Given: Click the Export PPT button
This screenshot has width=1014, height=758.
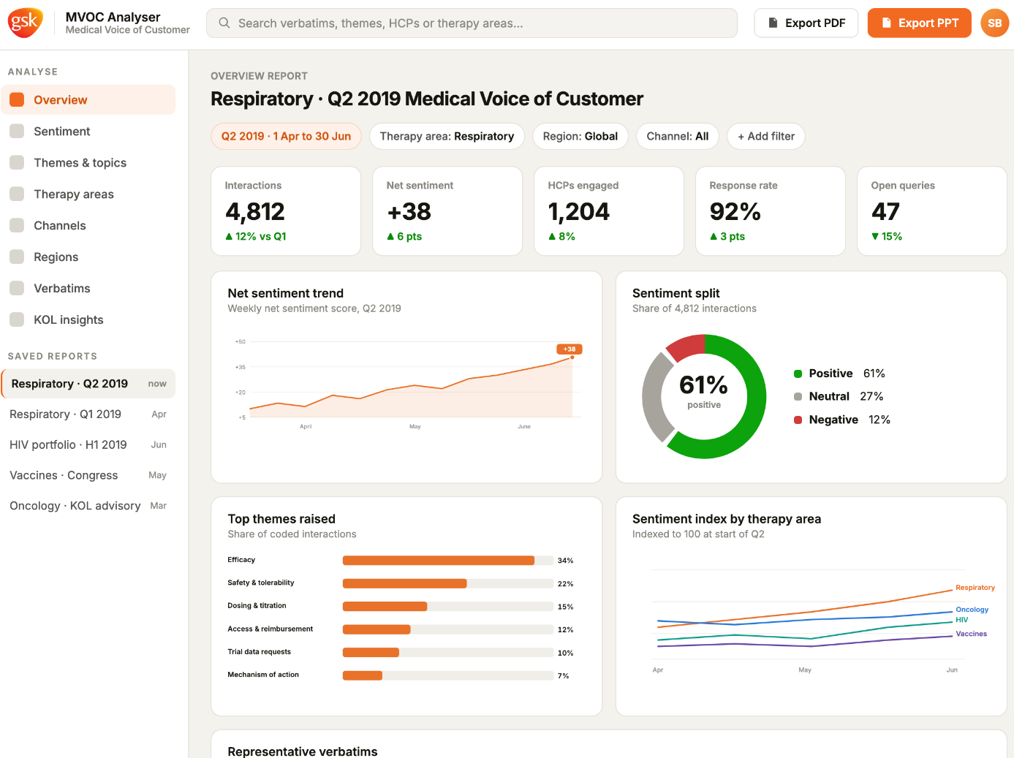Looking at the screenshot, I should 920,23.
